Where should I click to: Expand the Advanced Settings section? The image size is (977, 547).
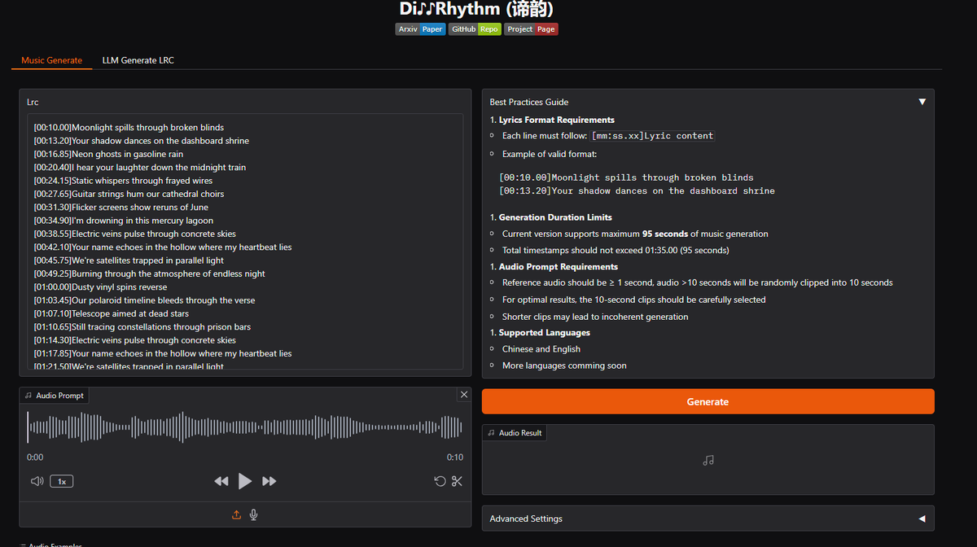708,519
